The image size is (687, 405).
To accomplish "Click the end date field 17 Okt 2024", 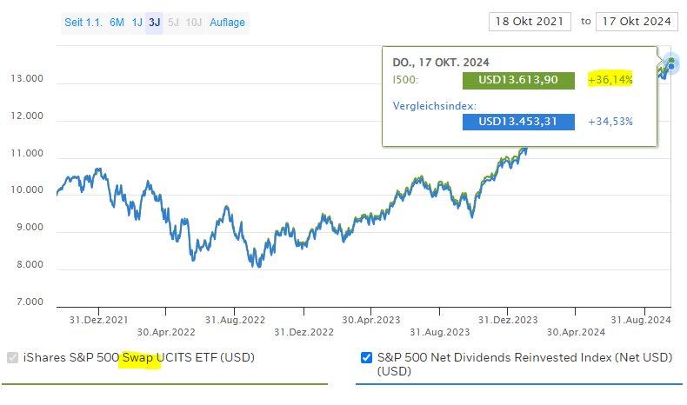I will [x=637, y=22].
